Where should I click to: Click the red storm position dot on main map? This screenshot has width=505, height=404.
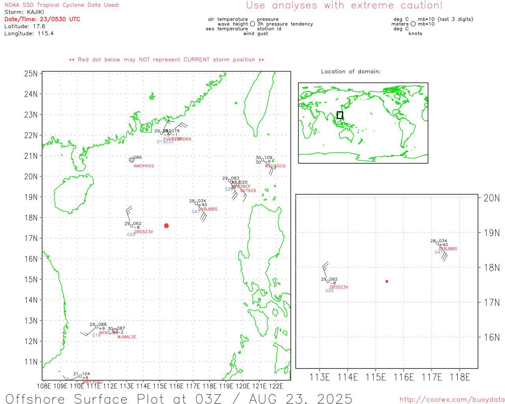point(166,226)
